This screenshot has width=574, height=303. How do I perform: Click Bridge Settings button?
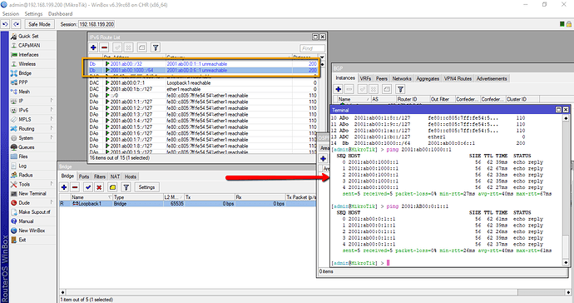[146, 187]
